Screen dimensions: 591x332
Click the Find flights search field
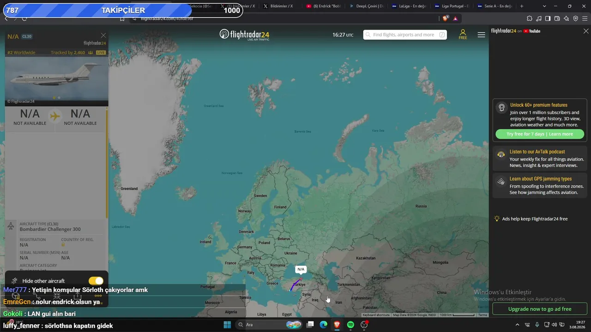point(405,35)
